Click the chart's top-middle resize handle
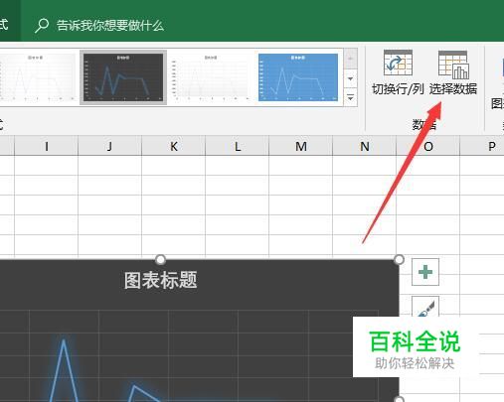The image size is (504, 402). 160,260
